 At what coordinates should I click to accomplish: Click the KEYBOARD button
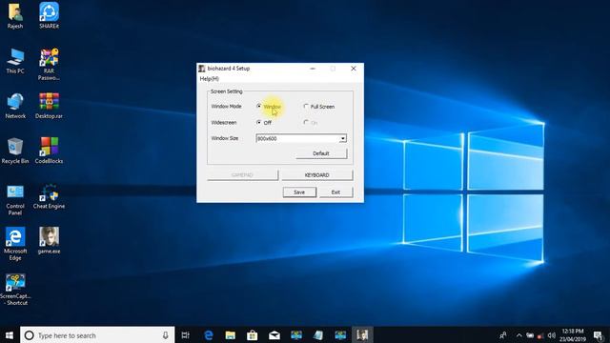click(x=317, y=175)
